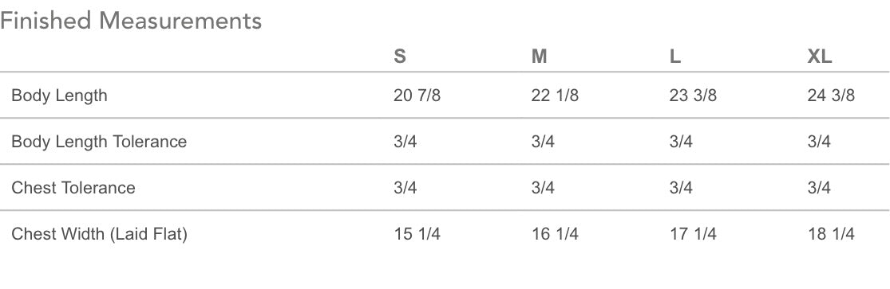
Task: Select the S size column header
Action: (400, 57)
